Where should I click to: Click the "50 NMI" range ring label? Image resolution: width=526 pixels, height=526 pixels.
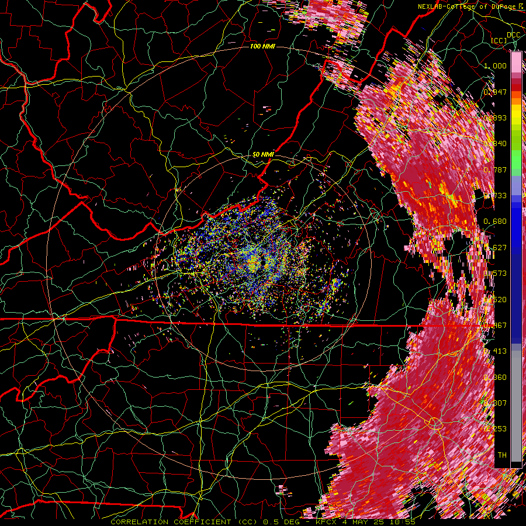[x=264, y=155]
